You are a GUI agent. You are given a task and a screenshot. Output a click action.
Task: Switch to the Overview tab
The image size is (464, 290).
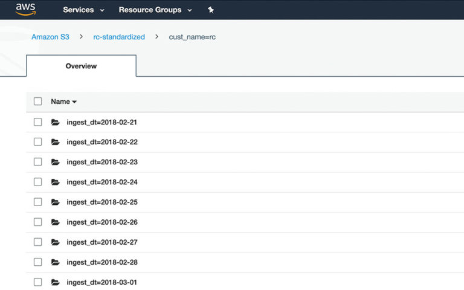coord(81,66)
